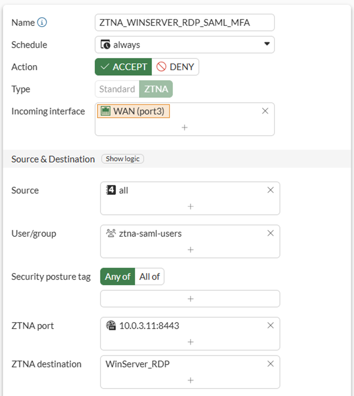Click the Show logic button
The width and height of the screenshot is (354, 396).
pyautogui.click(x=123, y=159)
